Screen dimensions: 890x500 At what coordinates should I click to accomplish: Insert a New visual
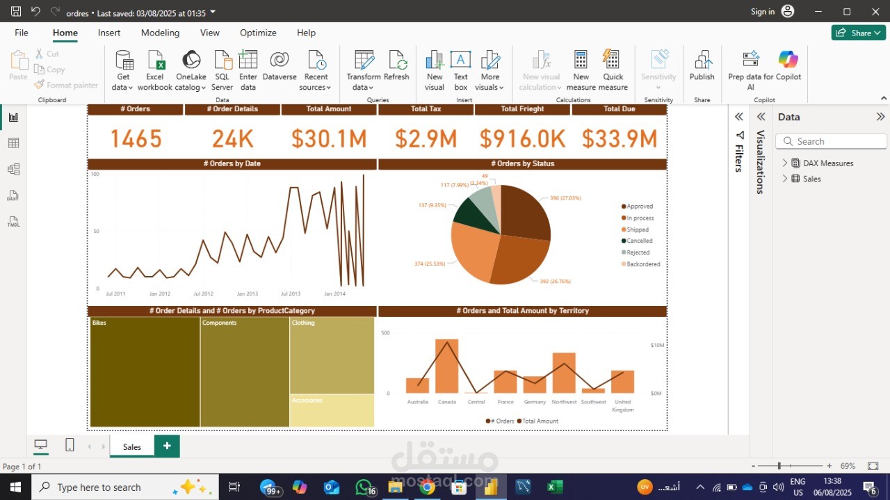pos(435,70)
